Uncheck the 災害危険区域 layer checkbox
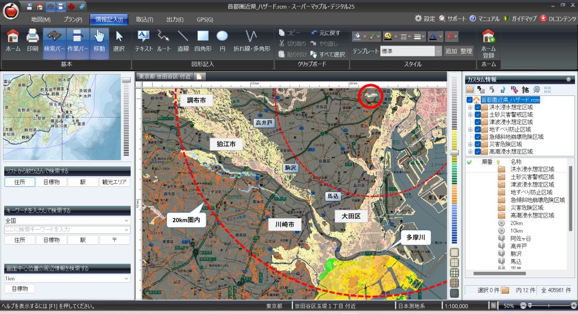The width and height of the screenshot is (578, 314). [x=477, y=144]
